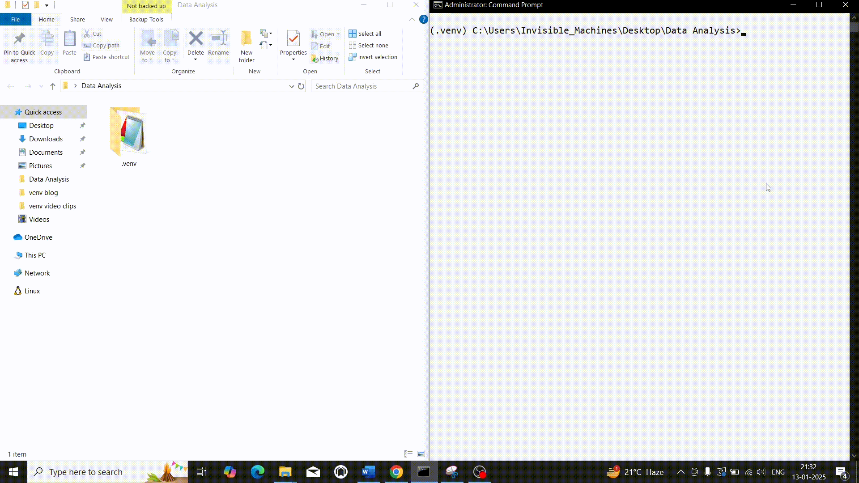Open the Quick Access Toolbar customize dropdown
Screen dimensions: 859x483
[47, 5]
